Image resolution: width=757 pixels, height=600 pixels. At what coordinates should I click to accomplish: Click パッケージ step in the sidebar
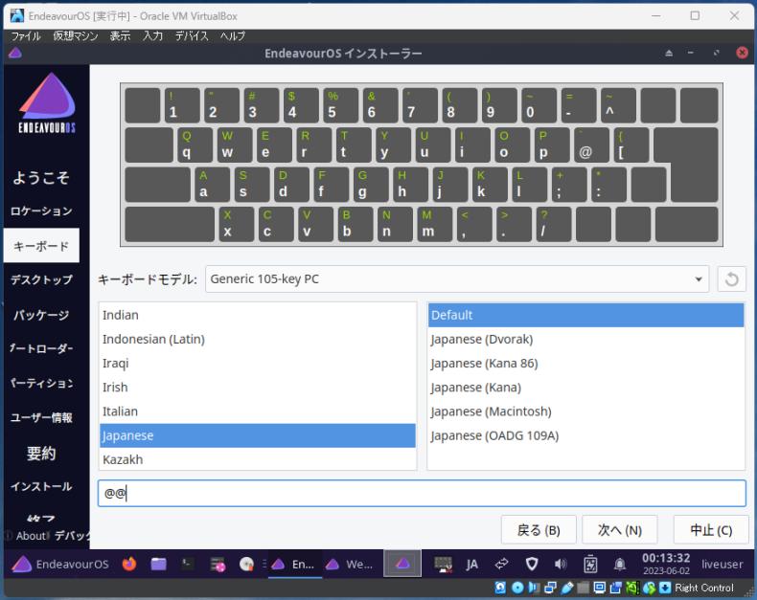click(41, 315)
